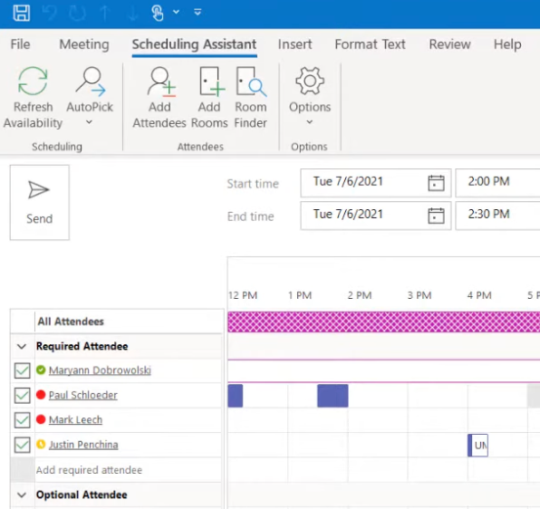Click the 12 PM time header
The image size is (540, 509).
pos(243,295)
